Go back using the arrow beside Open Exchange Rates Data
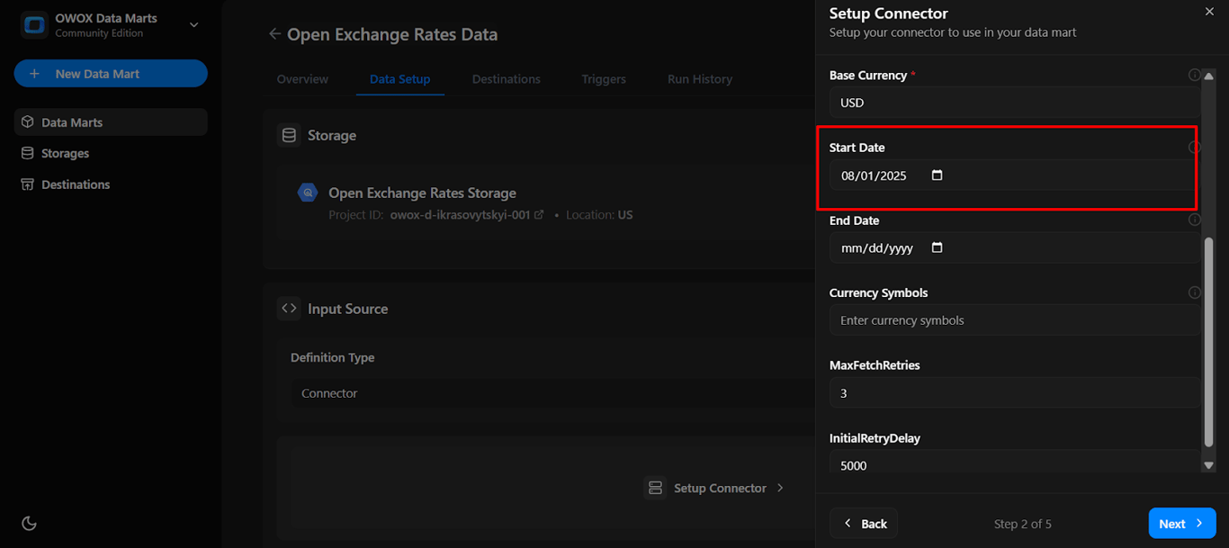Viewport: 1229px width, 548px height. tap(274, 34)
